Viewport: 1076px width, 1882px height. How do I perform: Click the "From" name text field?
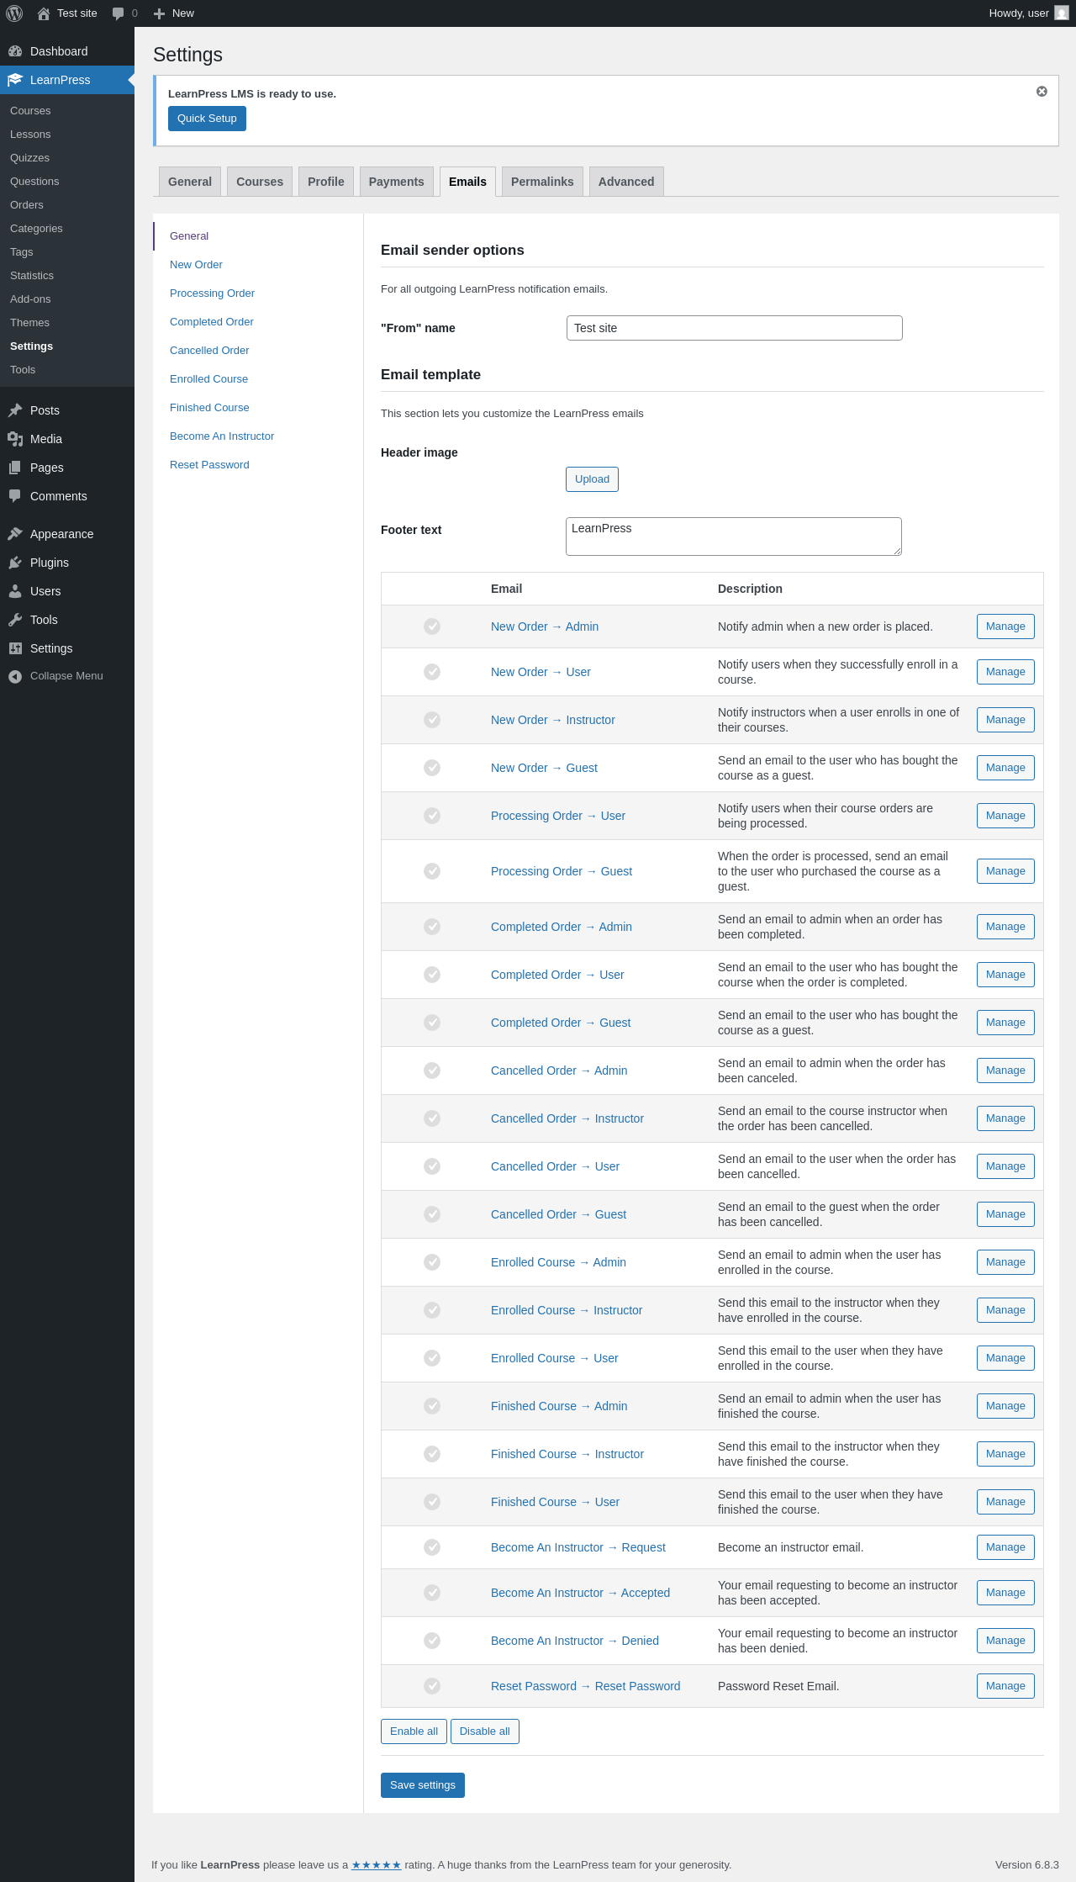point(734,328)
